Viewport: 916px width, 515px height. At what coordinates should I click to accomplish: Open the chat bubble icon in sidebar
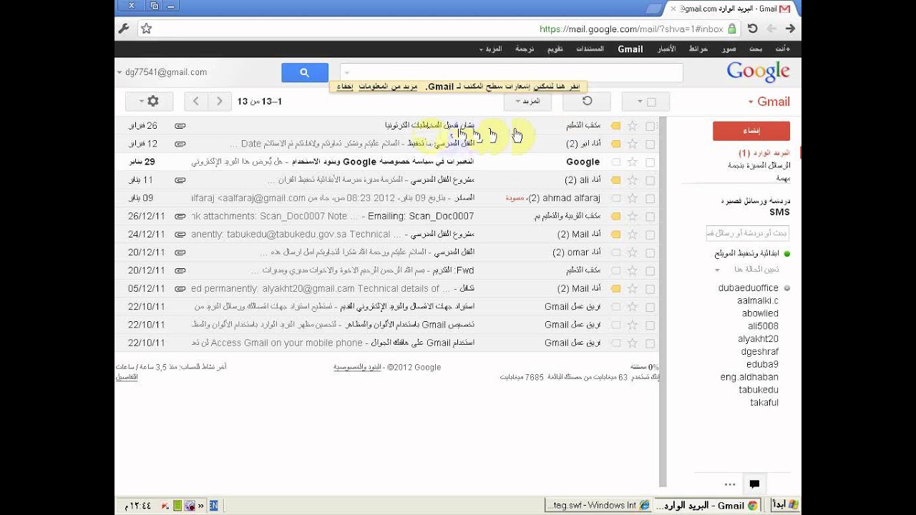coord(754,484)
